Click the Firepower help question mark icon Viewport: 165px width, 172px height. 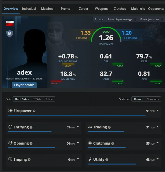34,111
